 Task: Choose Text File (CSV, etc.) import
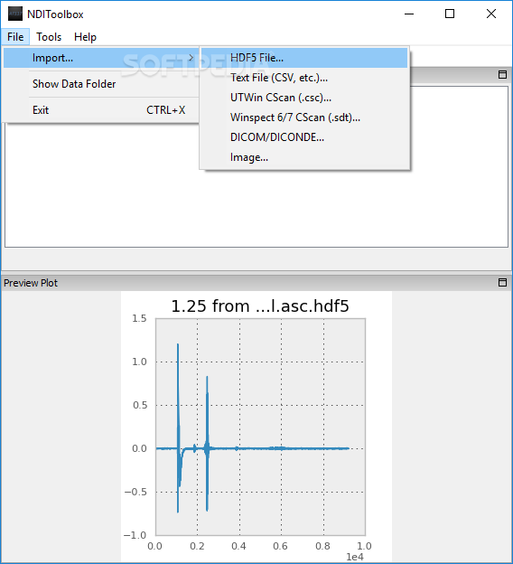pos(304,78)
